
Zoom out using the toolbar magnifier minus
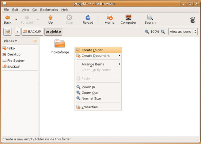(147, 32)
